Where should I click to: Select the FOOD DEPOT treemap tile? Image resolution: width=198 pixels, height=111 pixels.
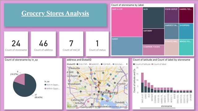pyautogui.click(x=171, y=15)
